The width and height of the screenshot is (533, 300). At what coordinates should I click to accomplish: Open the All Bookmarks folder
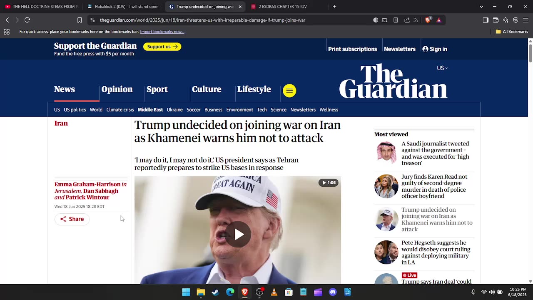coord(512,32)
